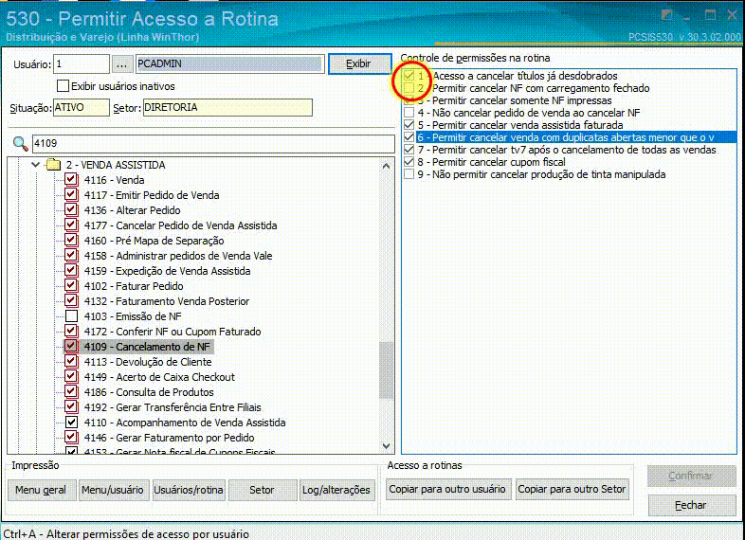Toggle permission 7 - cancelar tv7
Screen dimensions: 745x540
(x=409, y=150)
